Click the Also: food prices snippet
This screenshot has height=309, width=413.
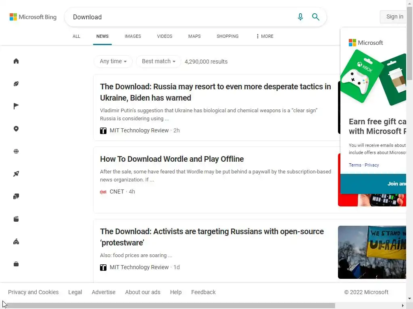click(x=136, y=255)
